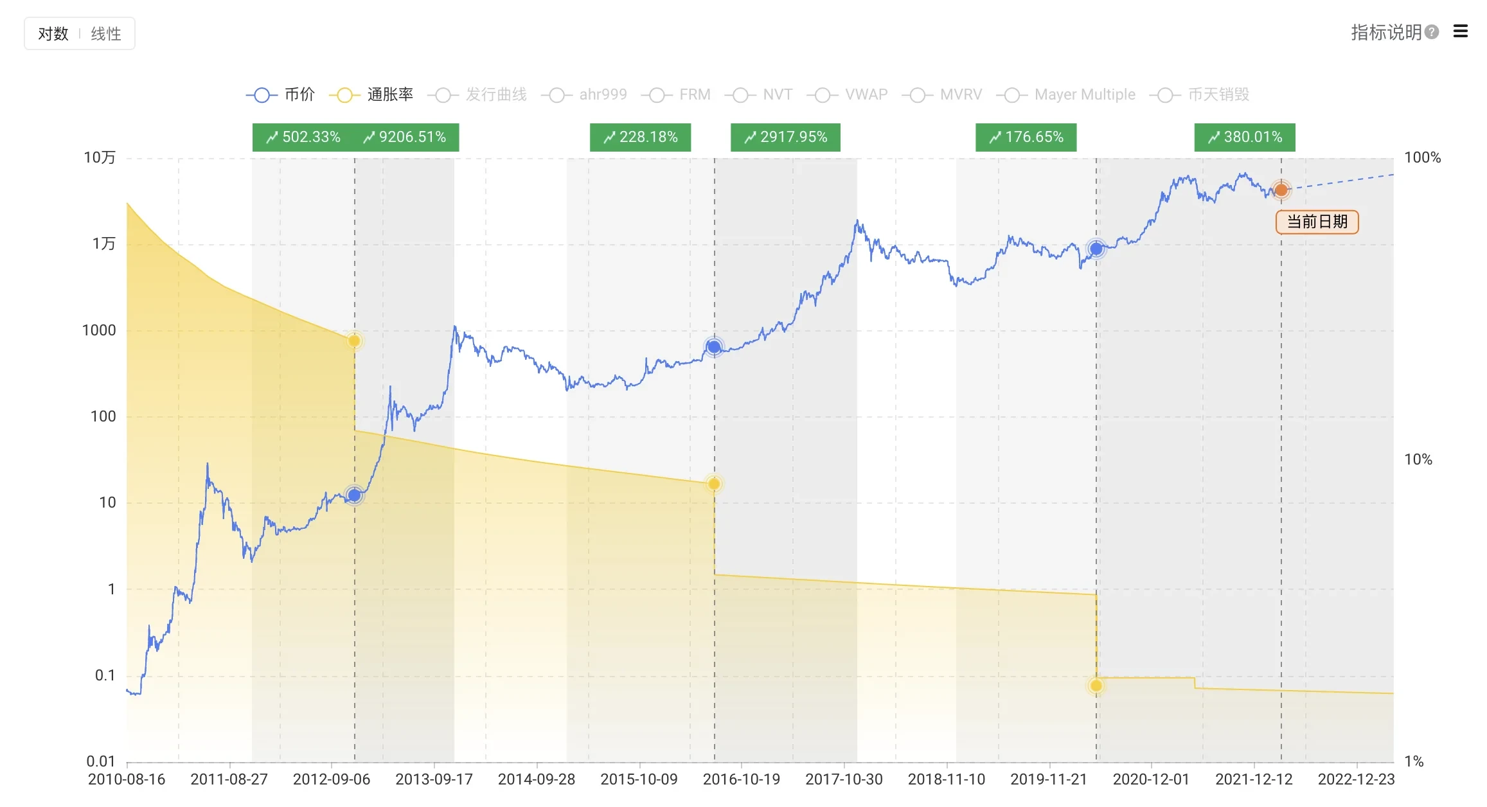Click the question mark help icon
Image resolution: width=1487 pixels, height=807 pixels.
pyautogui.click(x=1431, y=32)
